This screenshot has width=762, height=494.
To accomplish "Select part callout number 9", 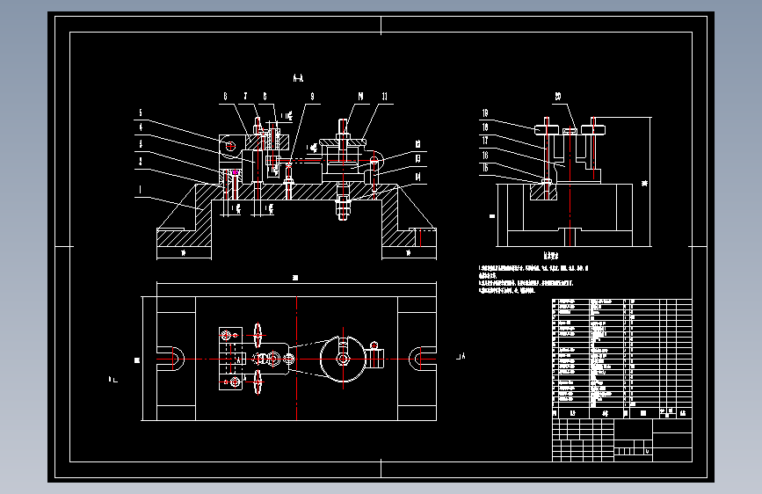I will pyautogui.click(x=313, y=97).
